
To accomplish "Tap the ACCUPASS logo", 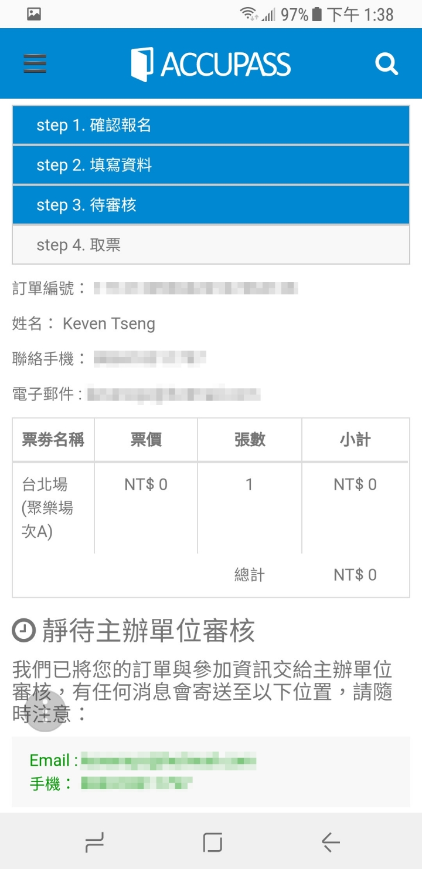I will (211, 63).
